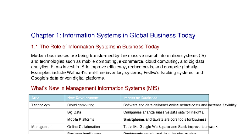Select the 1.1 Role of Information Systems heading
238x134 pixels.
pyautogui.click(x=95, y=47)
